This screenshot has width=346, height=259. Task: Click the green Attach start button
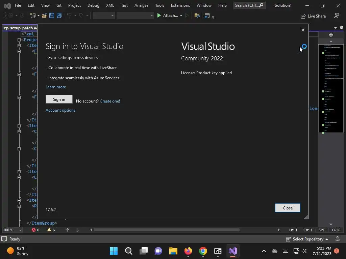click(168, 16)
